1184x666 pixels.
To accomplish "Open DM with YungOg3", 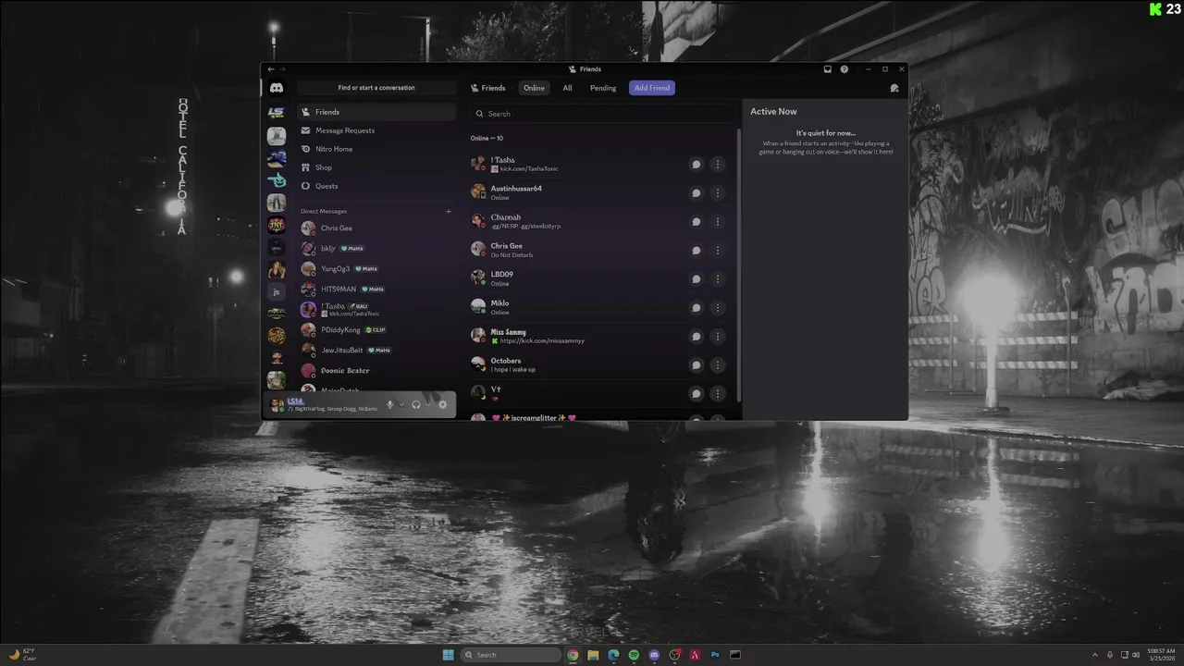I will pyautogui.click(x=376, y=269).
